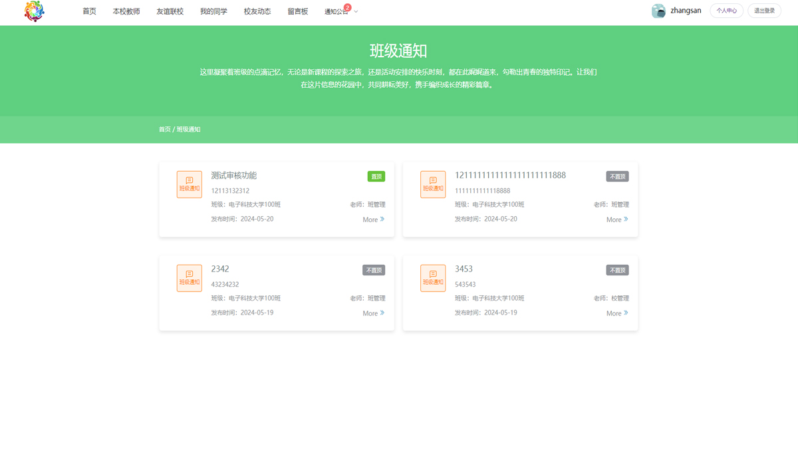
Task: Click 首页 in the breadcrumb
Action: pos(164,130)
